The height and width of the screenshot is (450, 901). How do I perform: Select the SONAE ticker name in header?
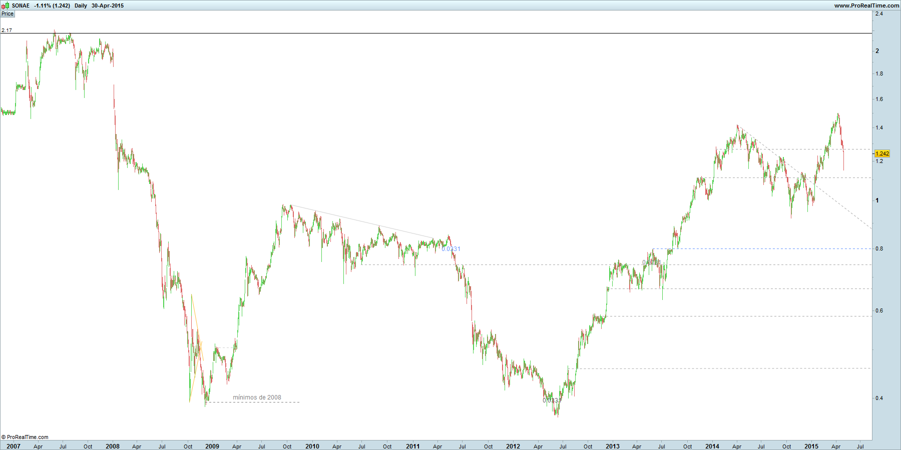coord(21,5)
